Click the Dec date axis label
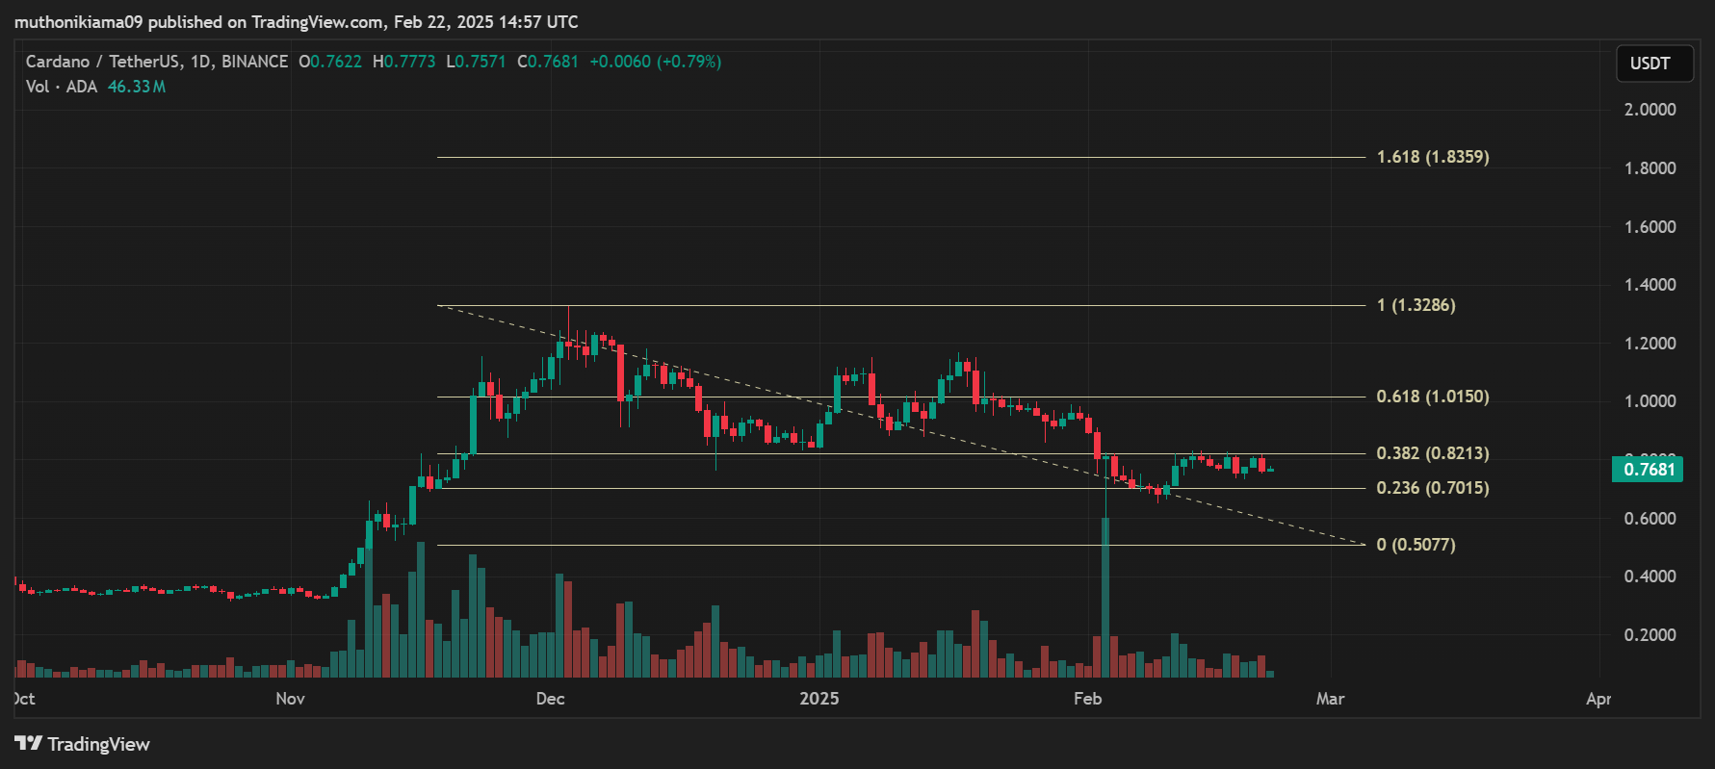 click(x=550, y=699)
